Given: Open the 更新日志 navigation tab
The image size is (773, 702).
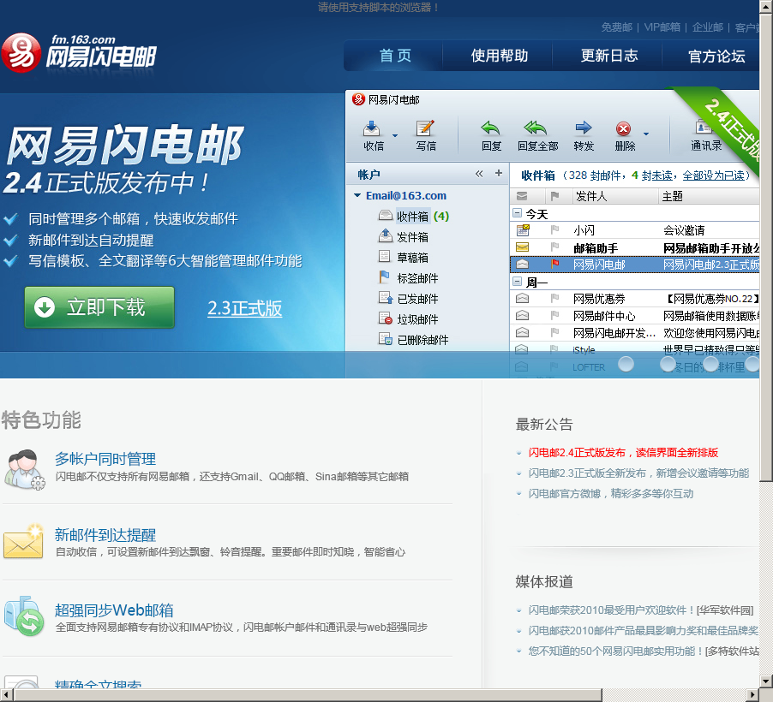Looking at the screenshot, I should pyautogui.click(x=608, y=56).
